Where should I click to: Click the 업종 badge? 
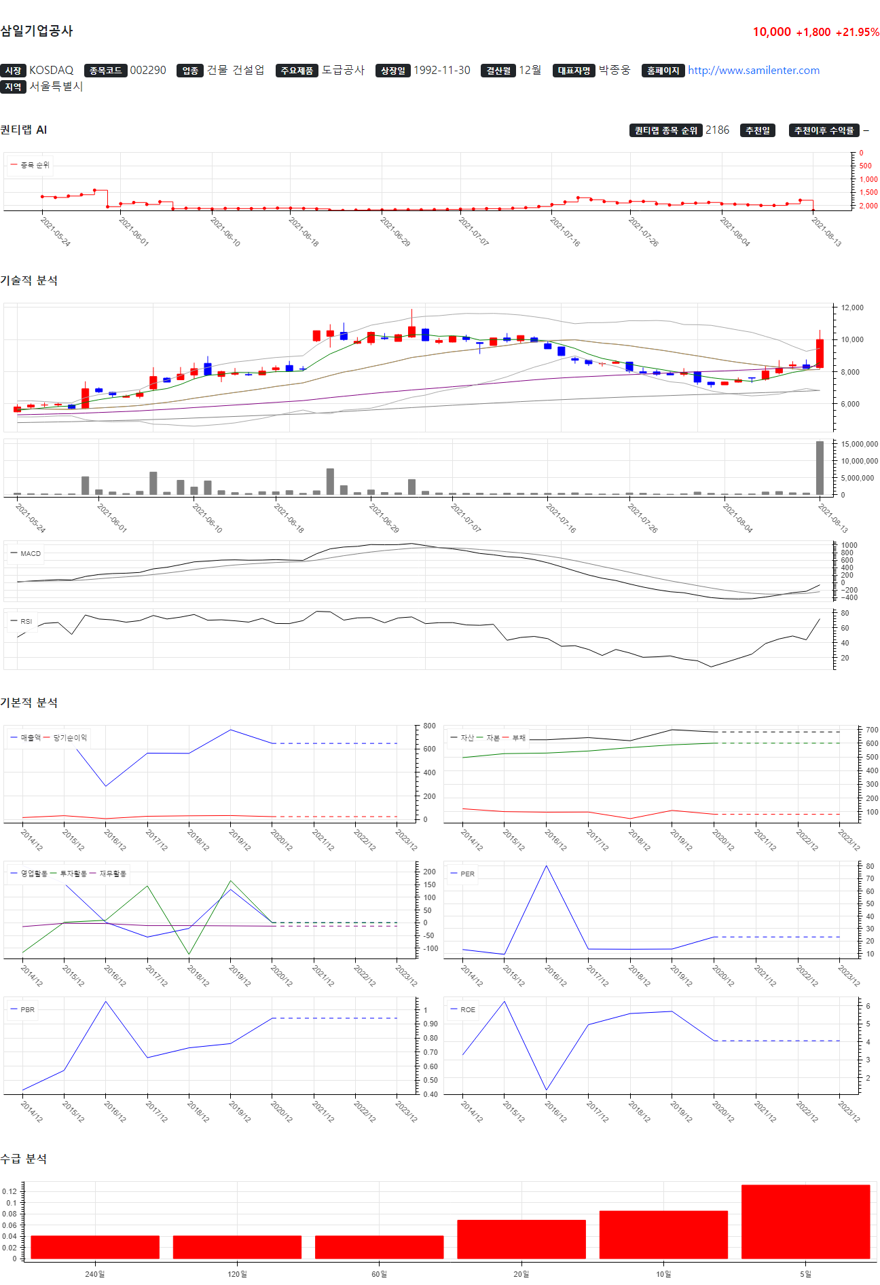pyautogui.click(x=191, y=71)
